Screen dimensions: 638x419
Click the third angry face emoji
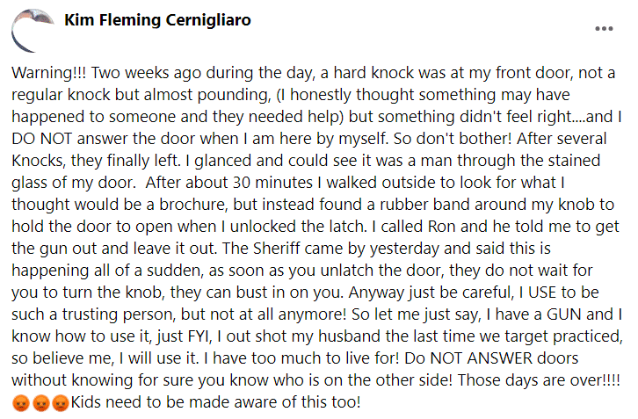tap(61, 402)
